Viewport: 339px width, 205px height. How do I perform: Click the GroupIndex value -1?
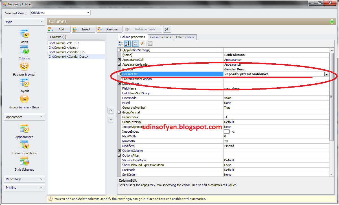click(x=276, y=117)
